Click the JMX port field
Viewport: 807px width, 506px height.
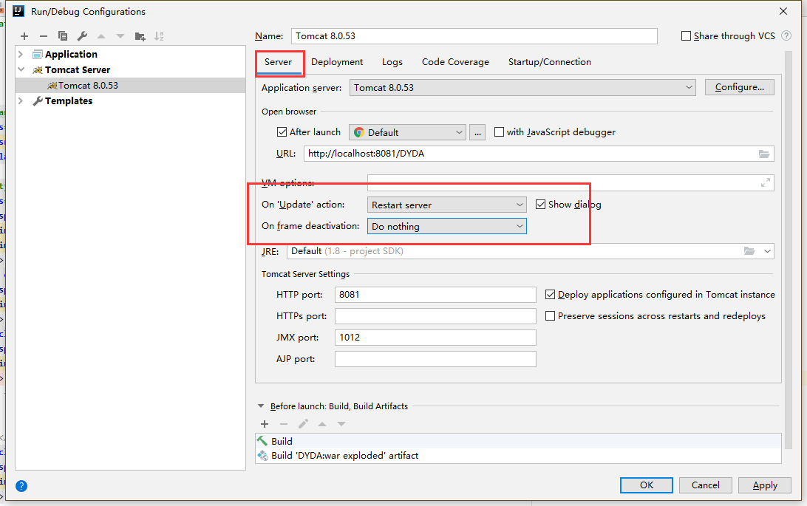click(x=435, y=338)
